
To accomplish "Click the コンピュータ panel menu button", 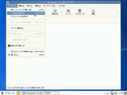I will [8, 93].
